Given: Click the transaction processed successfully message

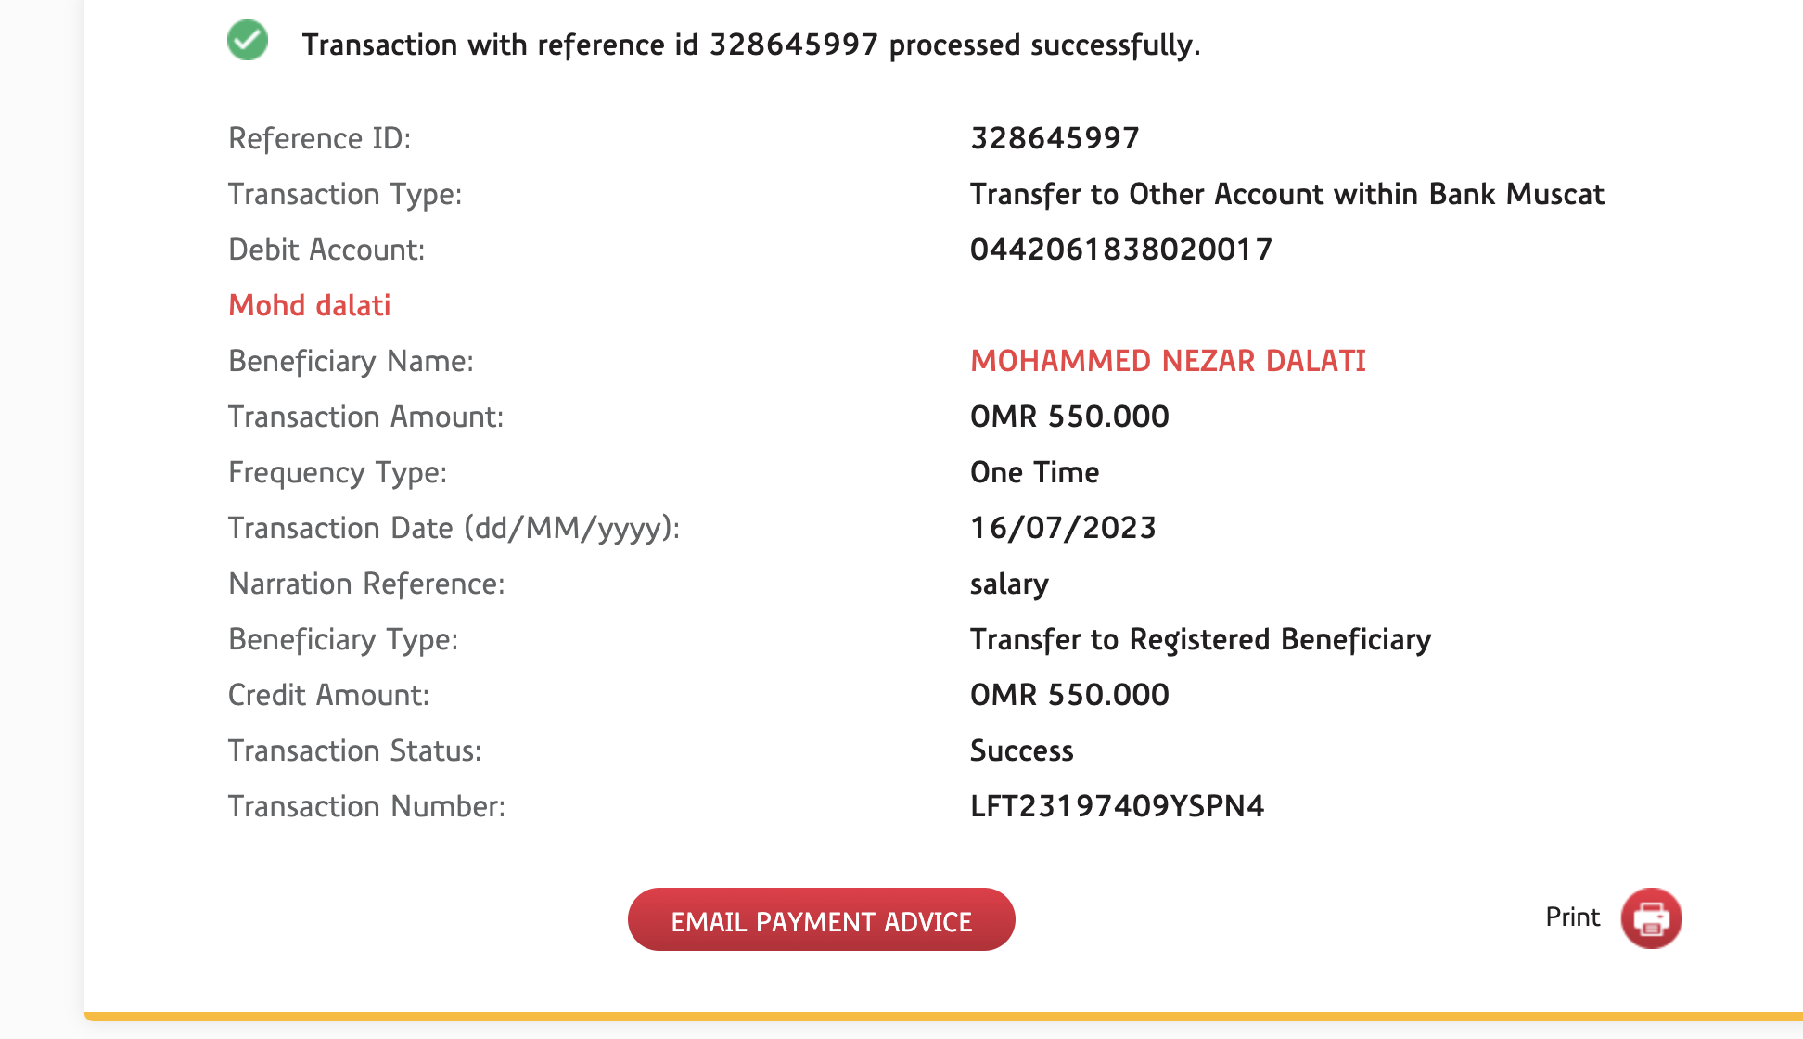Looking at the screenshot, I should (x=750, y=45).
